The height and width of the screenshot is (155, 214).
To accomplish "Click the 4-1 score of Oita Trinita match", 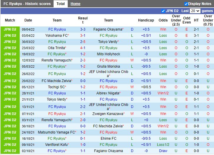I will (83, 48).
